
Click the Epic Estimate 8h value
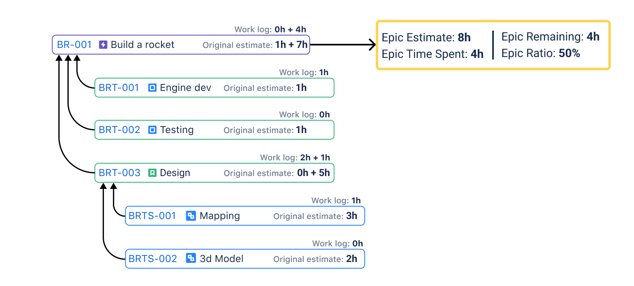pyautogui.click(x=464, y=38)
